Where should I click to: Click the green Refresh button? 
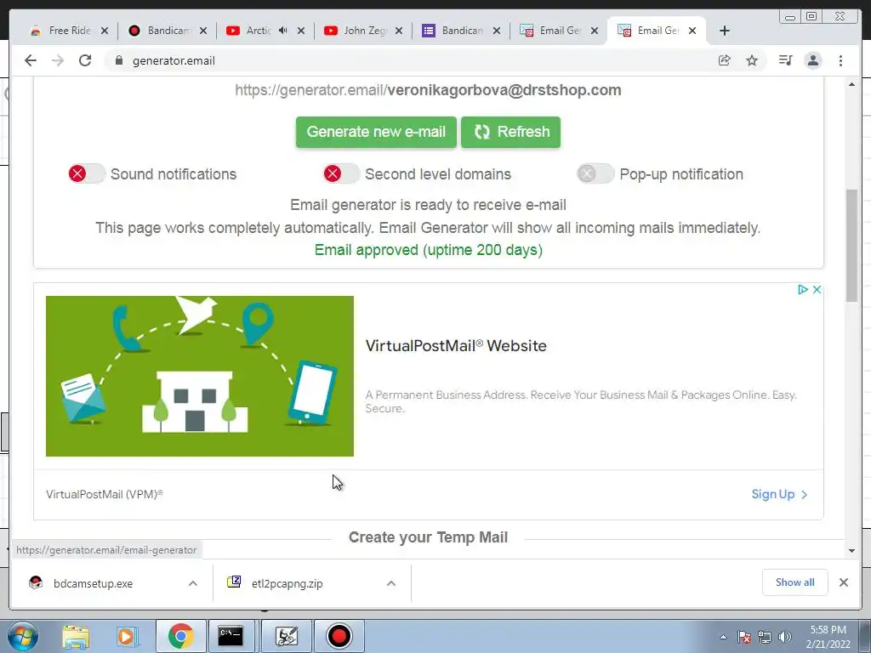[x=510, y=132]
